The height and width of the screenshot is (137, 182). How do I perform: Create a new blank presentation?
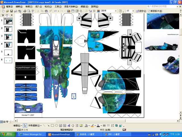click(3, 11)
